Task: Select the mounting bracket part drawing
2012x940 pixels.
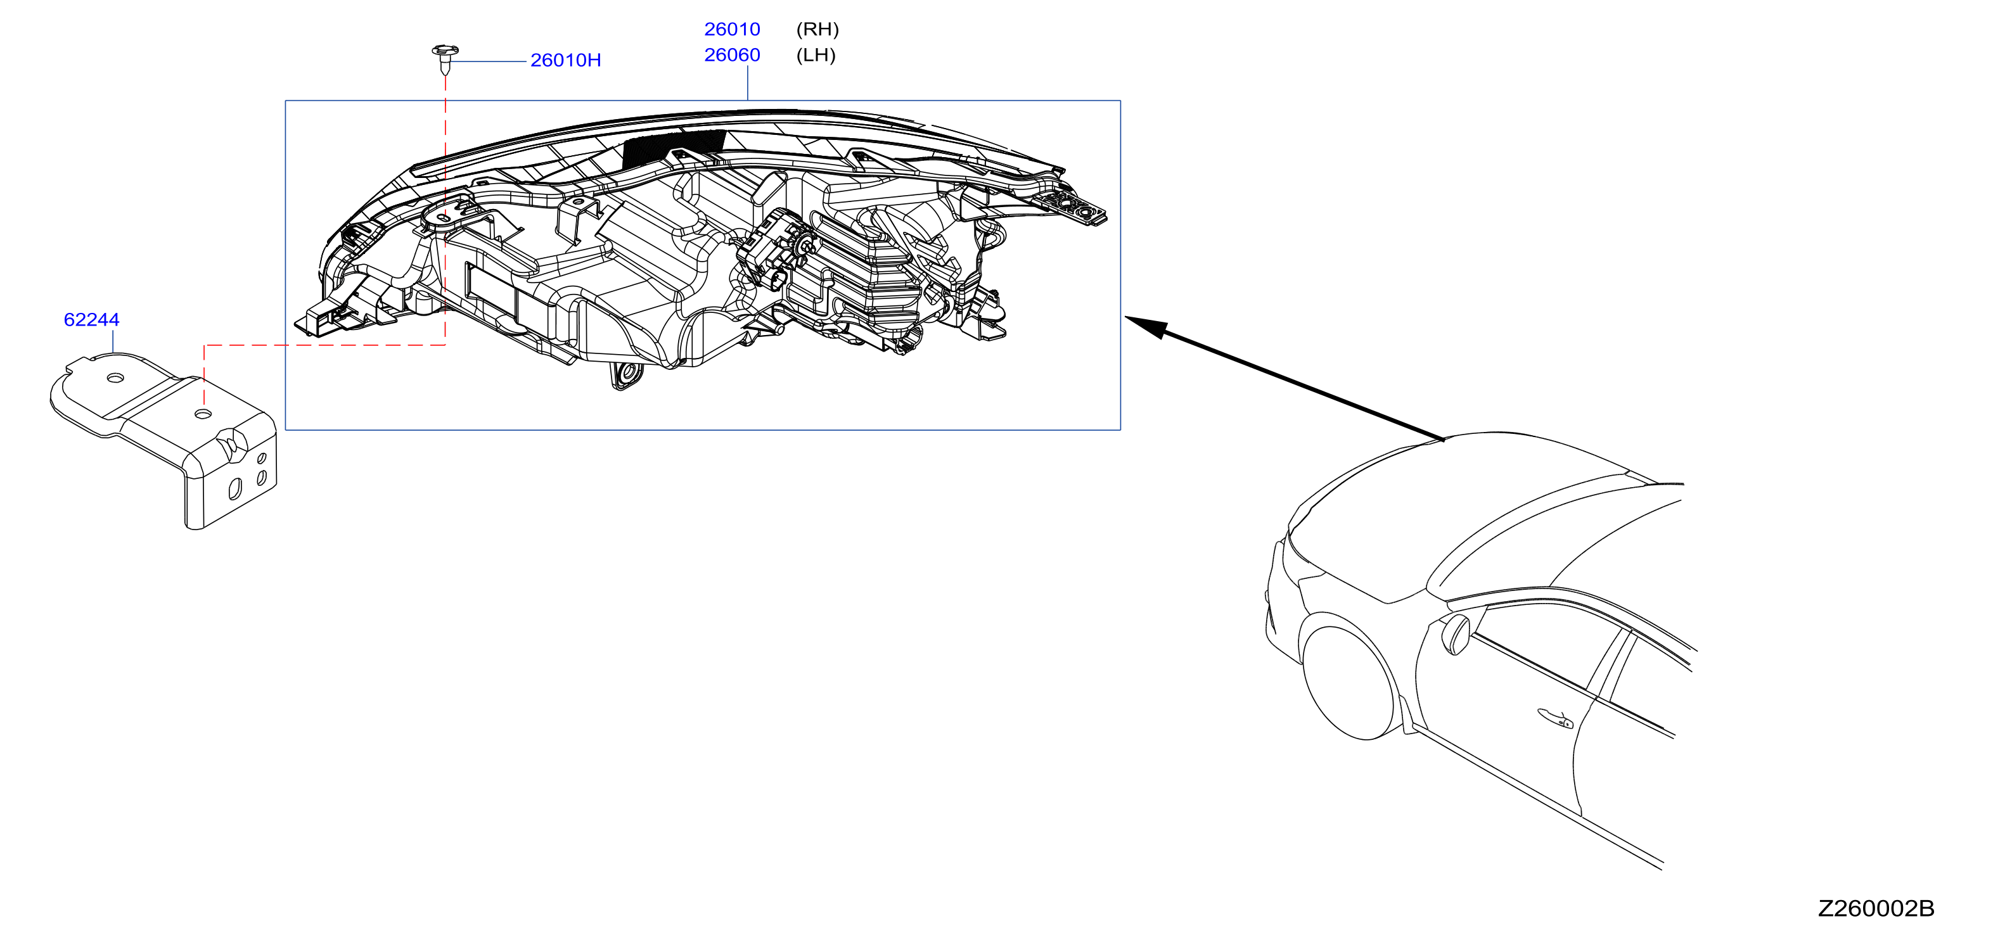Action: click(x=163, y=441)
